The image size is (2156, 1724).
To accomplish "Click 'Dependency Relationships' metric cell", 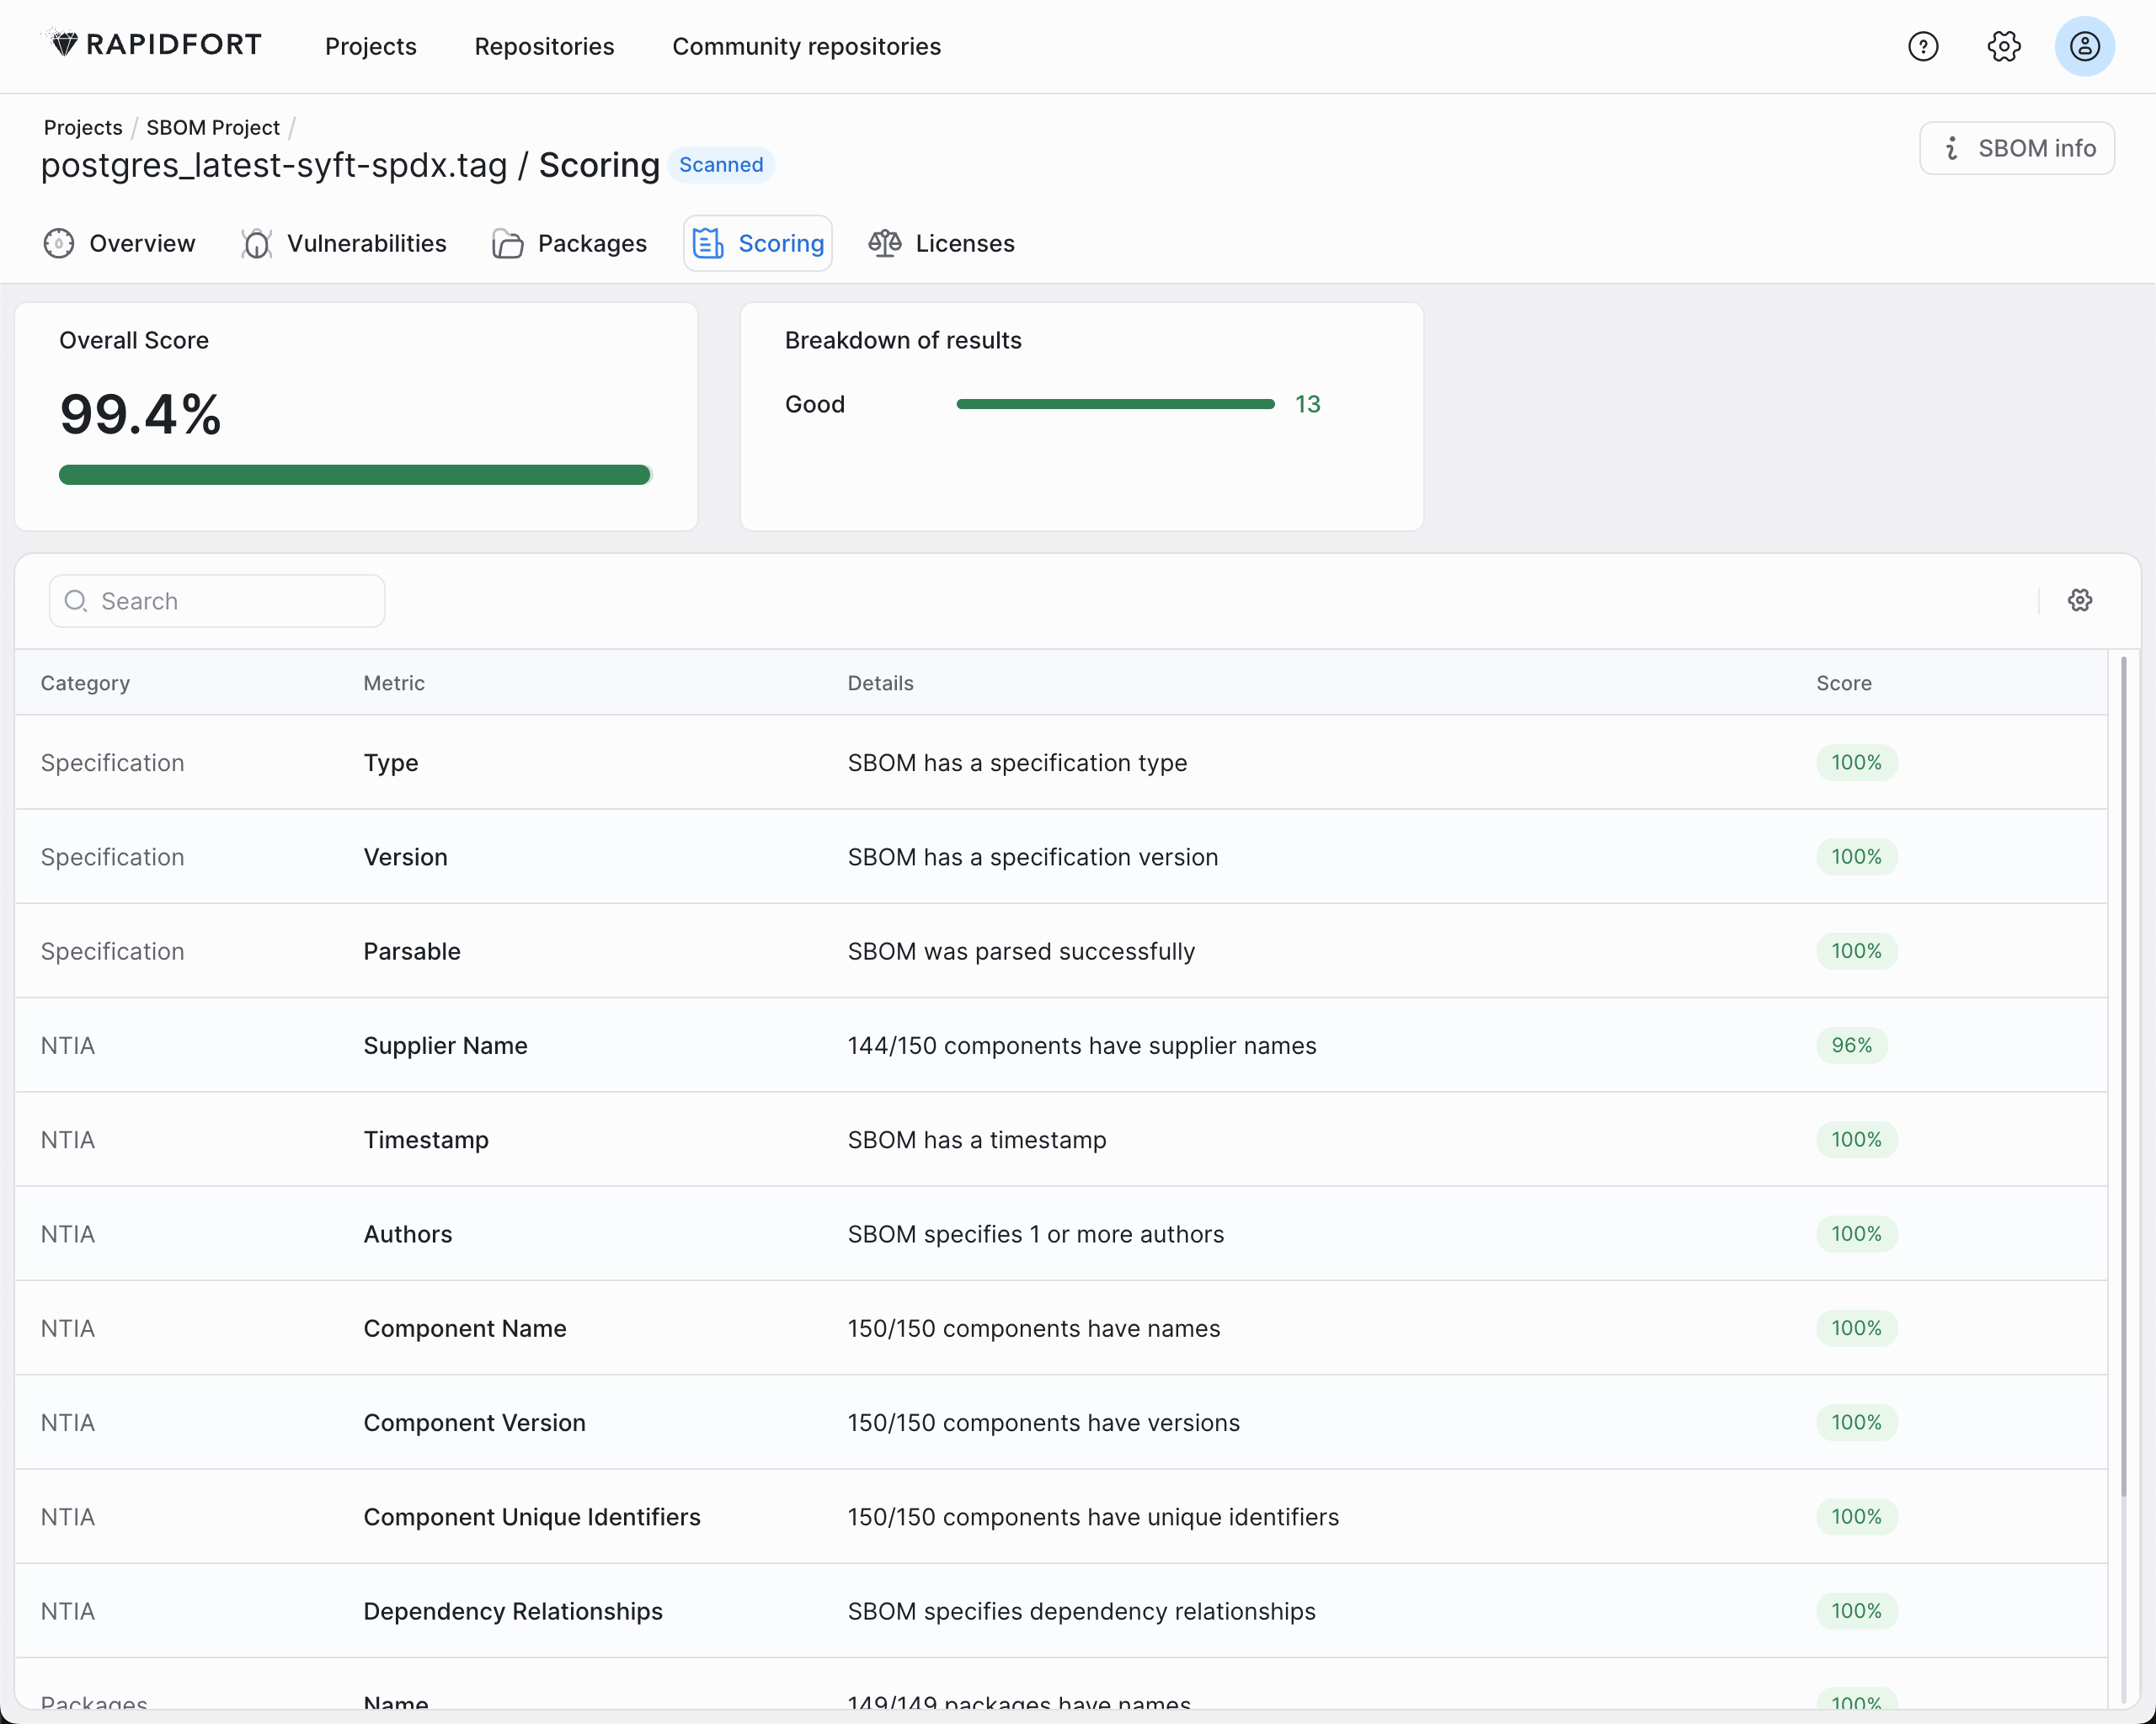I will [512, 1611].
